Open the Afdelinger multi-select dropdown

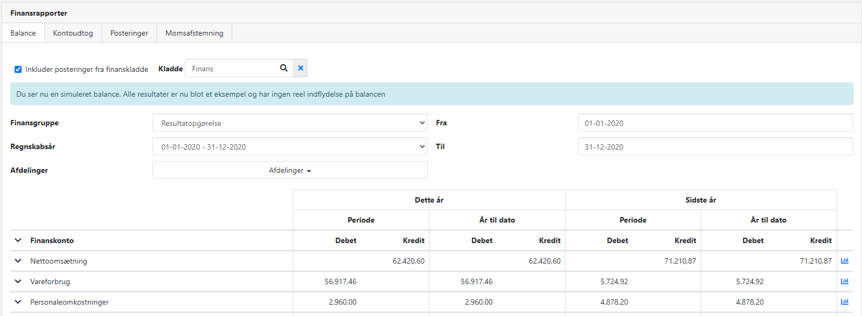(x=289, y=170)
